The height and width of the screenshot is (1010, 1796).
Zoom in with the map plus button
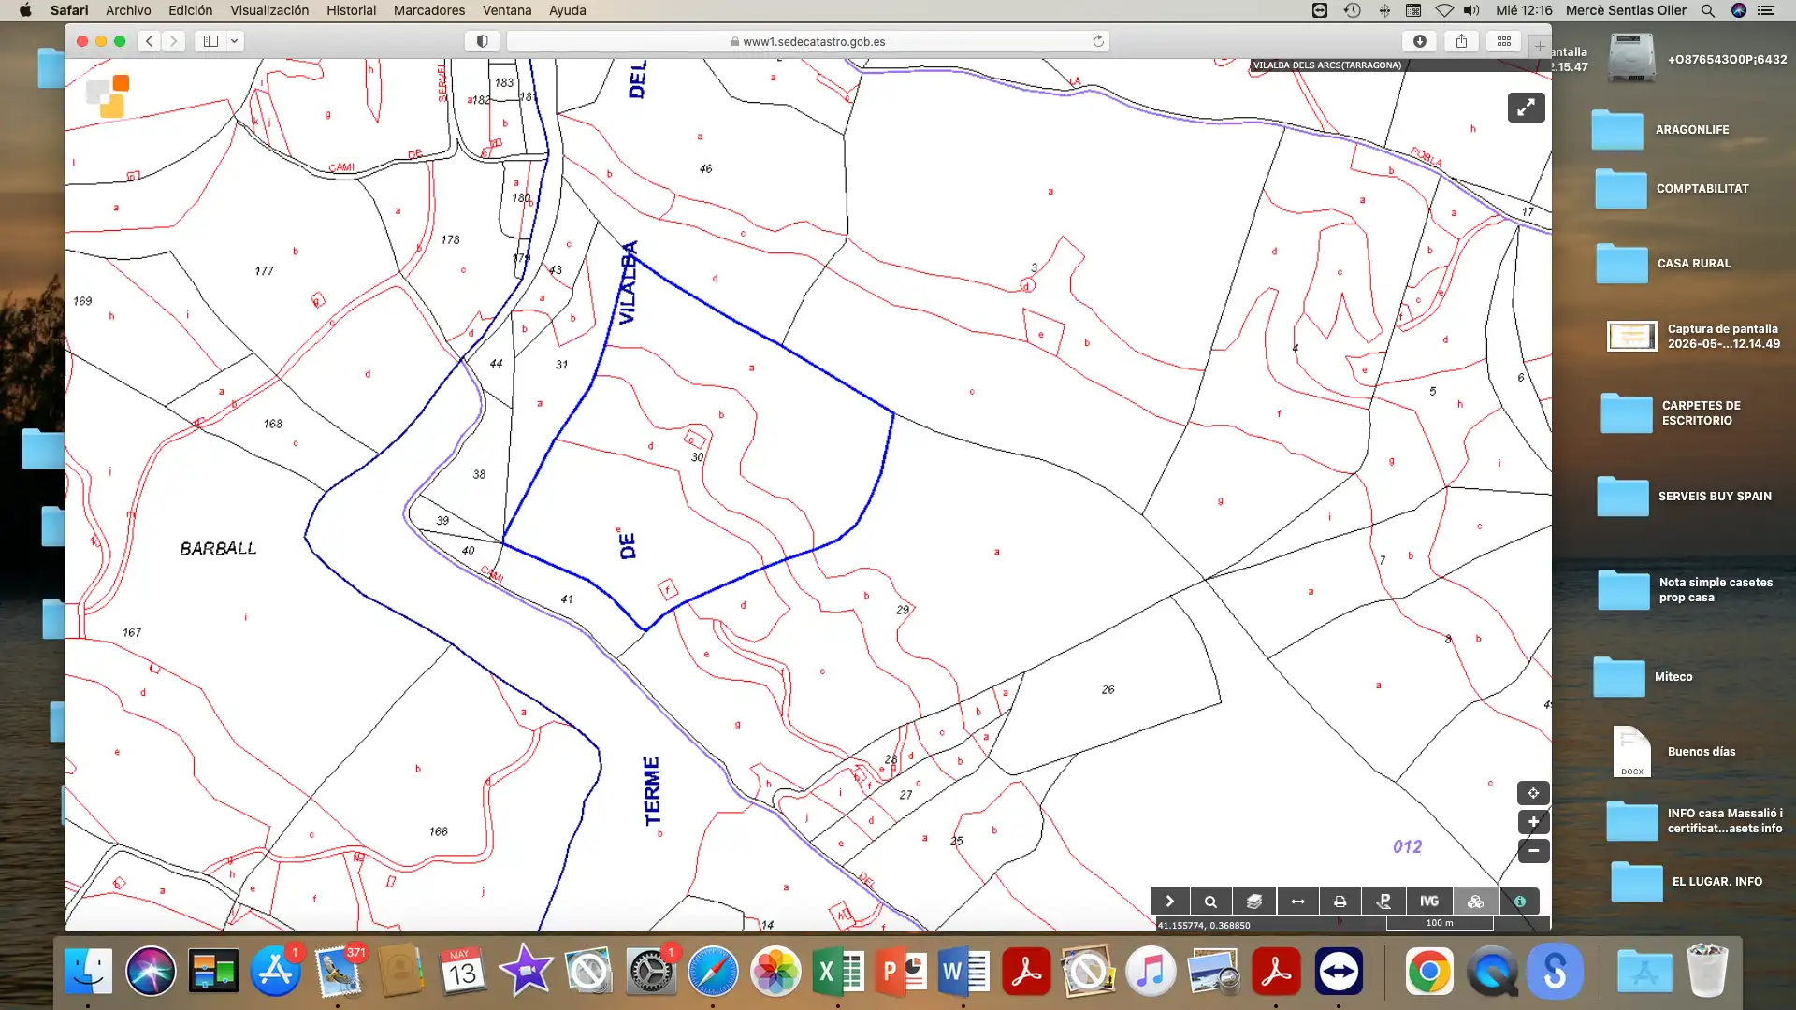click(x=1533, y=822)
